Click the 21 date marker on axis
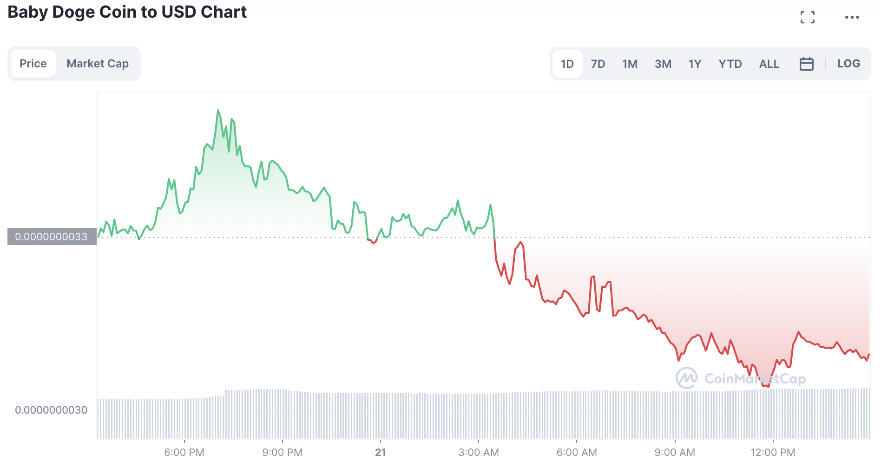This screenshot has height=462, width=881. pyautogui.click(x=381, y=452)
